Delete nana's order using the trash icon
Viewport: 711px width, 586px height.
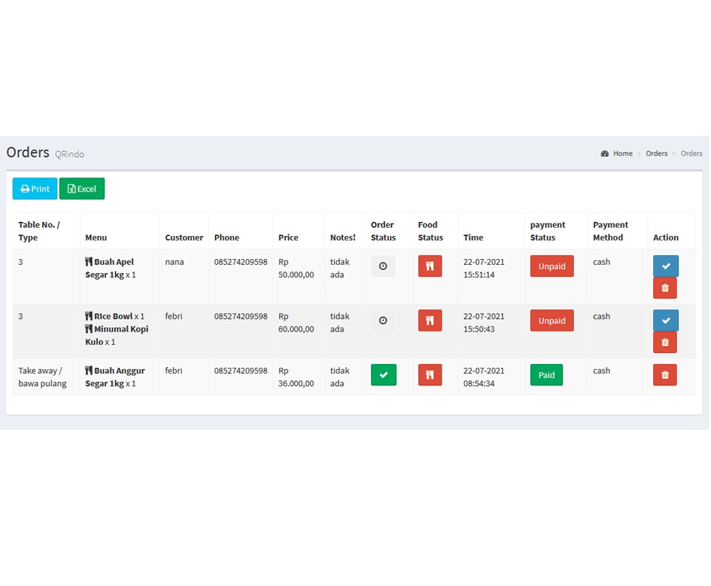(x=665, y=288)
